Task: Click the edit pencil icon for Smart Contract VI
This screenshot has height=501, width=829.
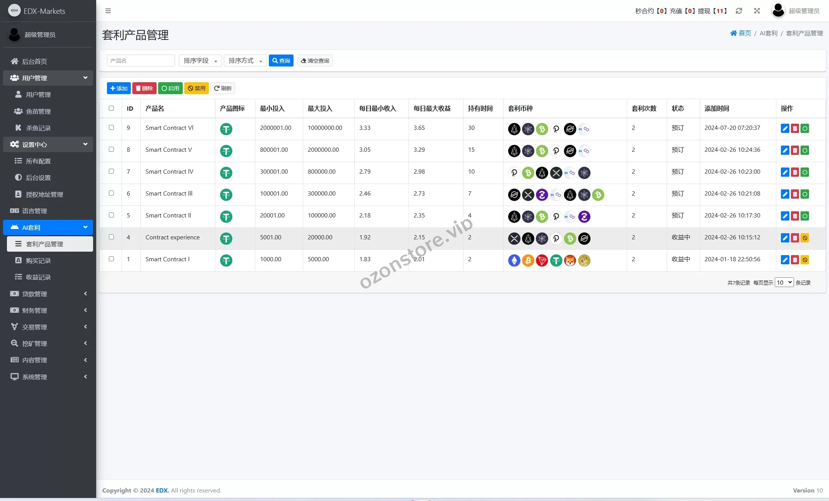Action: tap(785, 128)
